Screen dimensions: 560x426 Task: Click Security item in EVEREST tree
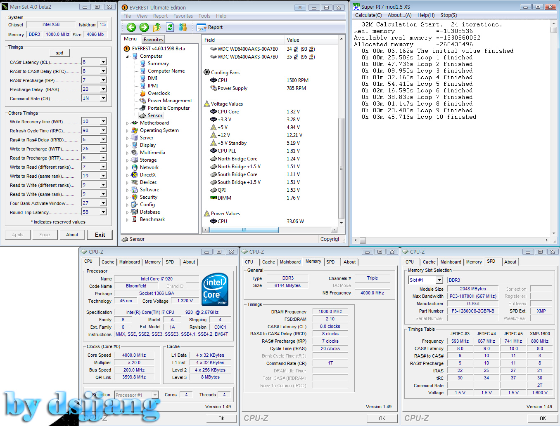[x=149, y=197]
